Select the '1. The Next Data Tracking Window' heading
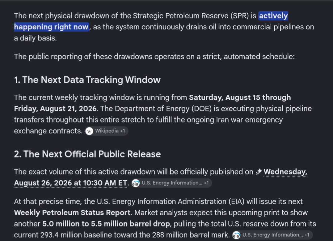This screenshot has height=241, width=333. pyautogui.click(x=87, y=80)
